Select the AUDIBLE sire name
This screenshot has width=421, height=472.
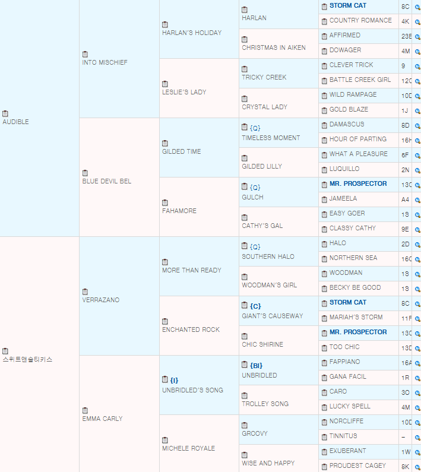pyautogui.click(x=15, y=122)
